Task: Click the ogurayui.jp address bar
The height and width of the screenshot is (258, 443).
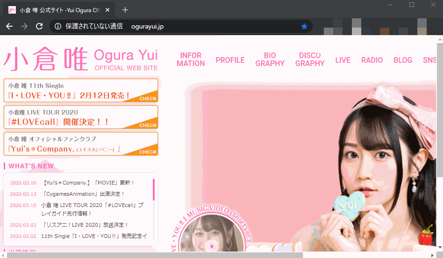Action: [x=181, y=26]
